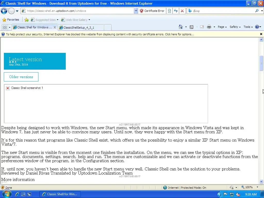Image resolution: width=264 pixels, height=198 pixels.
Task: Open a new blank tab
Action: (x=108, y=27)
